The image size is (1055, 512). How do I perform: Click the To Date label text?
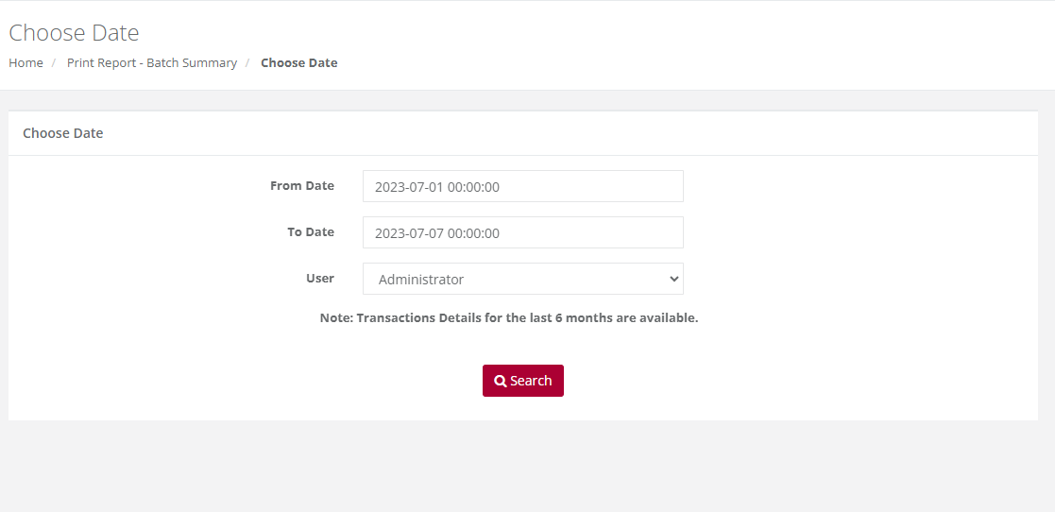tap(311, 232)
